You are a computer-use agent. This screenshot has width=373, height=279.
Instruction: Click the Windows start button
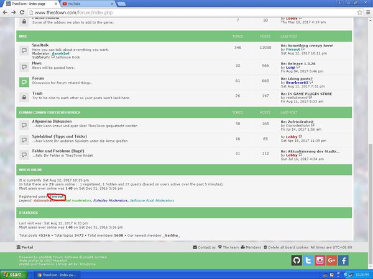[x=14, y=275]
